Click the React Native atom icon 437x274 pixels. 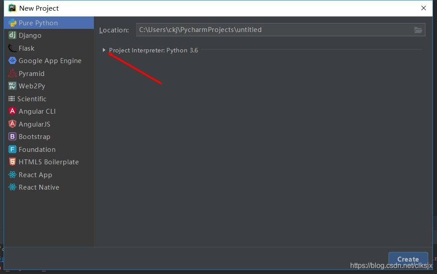[12, 187]
